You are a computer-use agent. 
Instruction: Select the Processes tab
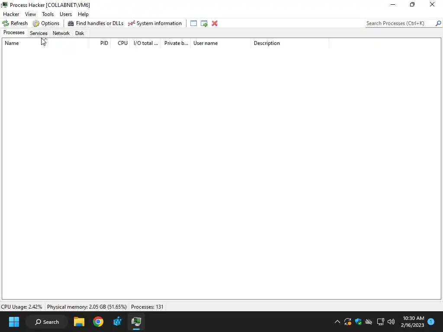14,33
